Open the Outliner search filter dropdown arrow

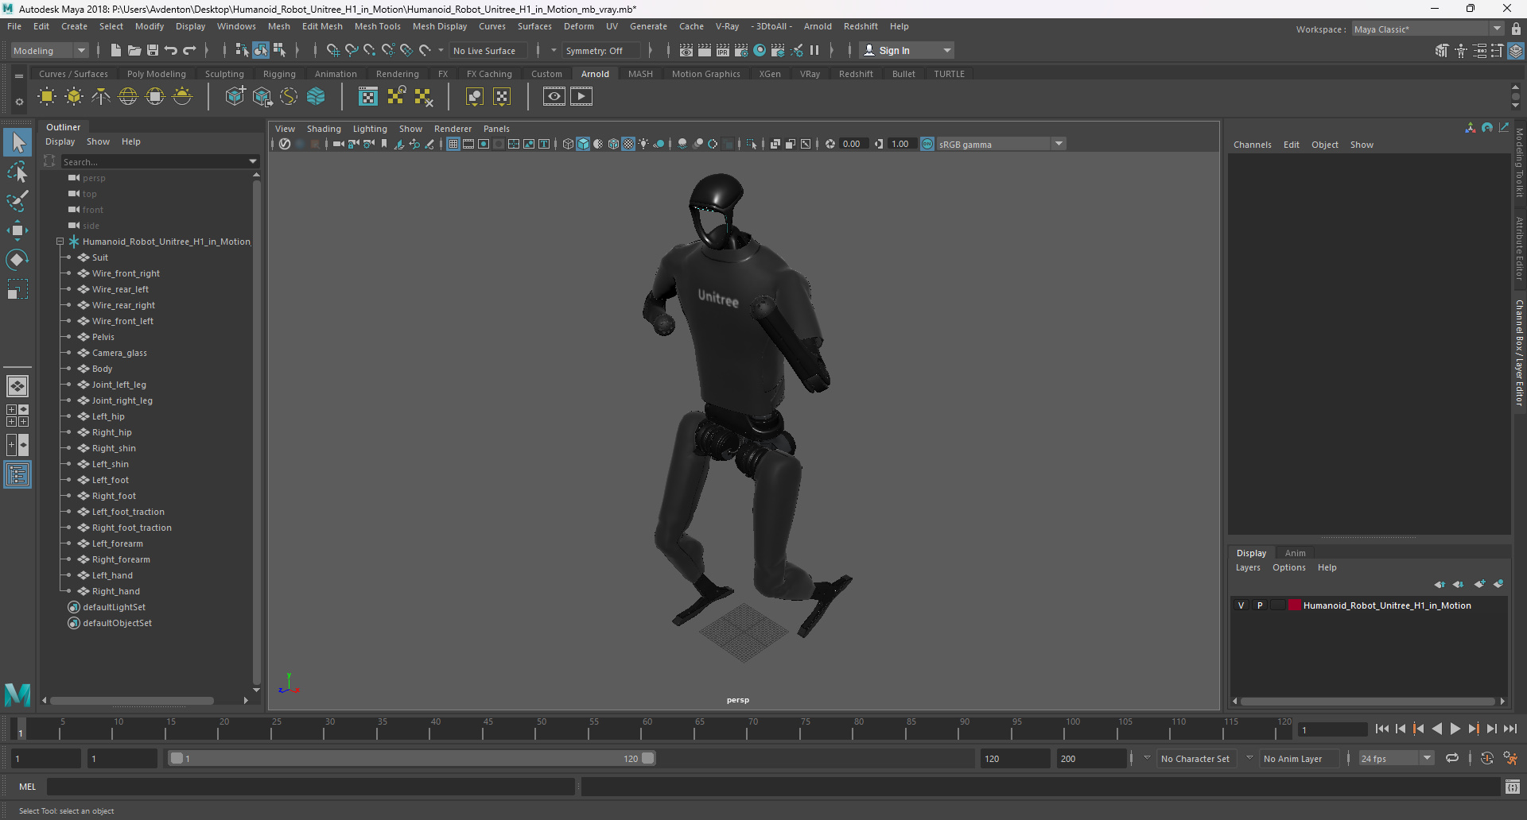(253, 161)
